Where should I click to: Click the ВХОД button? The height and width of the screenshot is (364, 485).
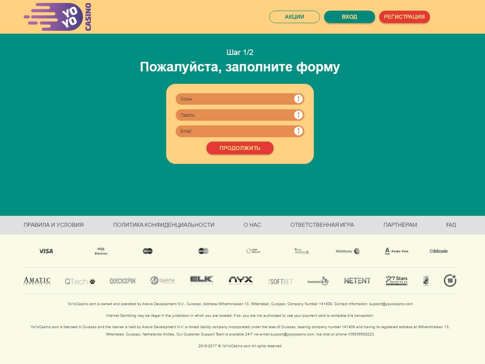[350, 17]
